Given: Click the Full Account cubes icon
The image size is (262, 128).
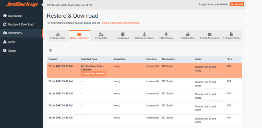Looking at the screenshot, I should click(58, 34).
